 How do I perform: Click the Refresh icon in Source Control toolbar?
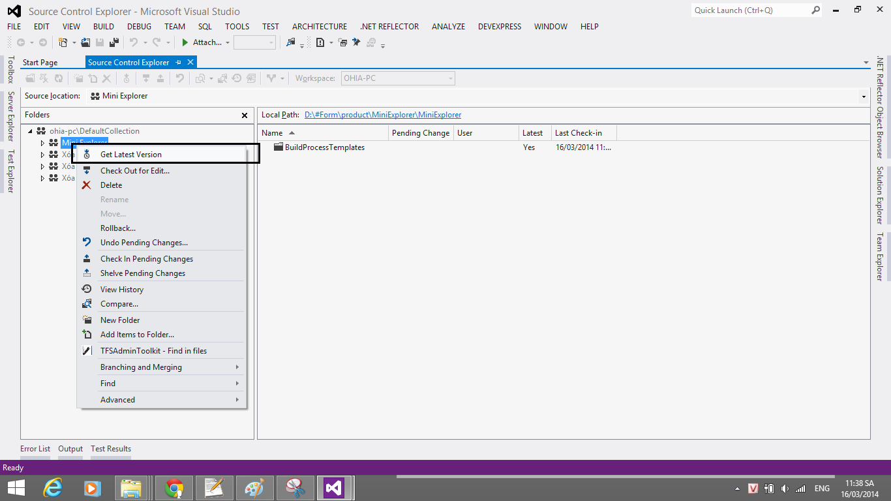pos(59,78)
